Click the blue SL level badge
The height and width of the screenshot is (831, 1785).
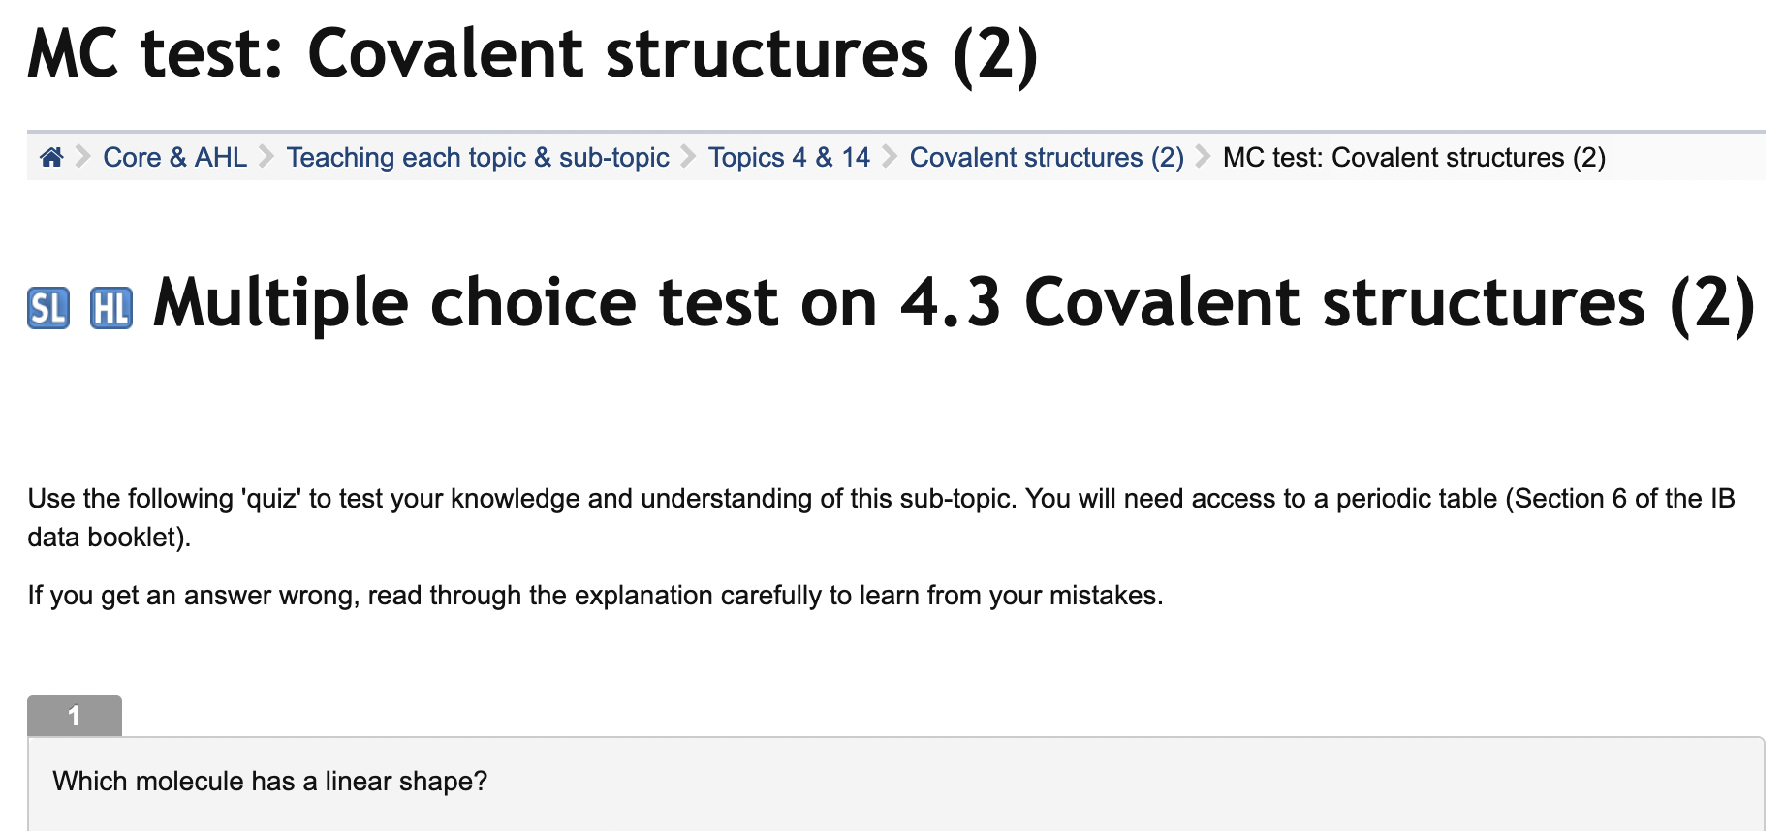click(48, 308)
